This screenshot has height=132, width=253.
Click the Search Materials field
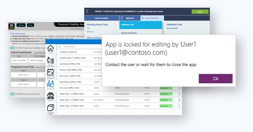(x=152, y=18)
